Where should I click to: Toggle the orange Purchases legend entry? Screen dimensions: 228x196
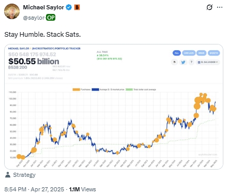[x=82, y=89]
